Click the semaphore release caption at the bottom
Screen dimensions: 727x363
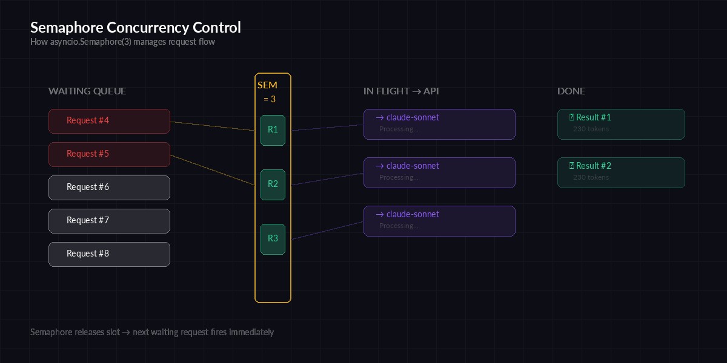[152, 332]
